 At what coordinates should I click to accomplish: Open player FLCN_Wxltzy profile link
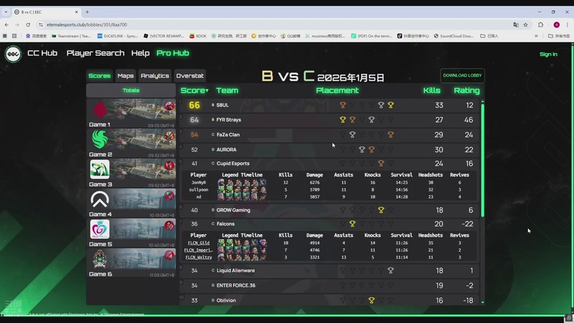coord(199,258)
